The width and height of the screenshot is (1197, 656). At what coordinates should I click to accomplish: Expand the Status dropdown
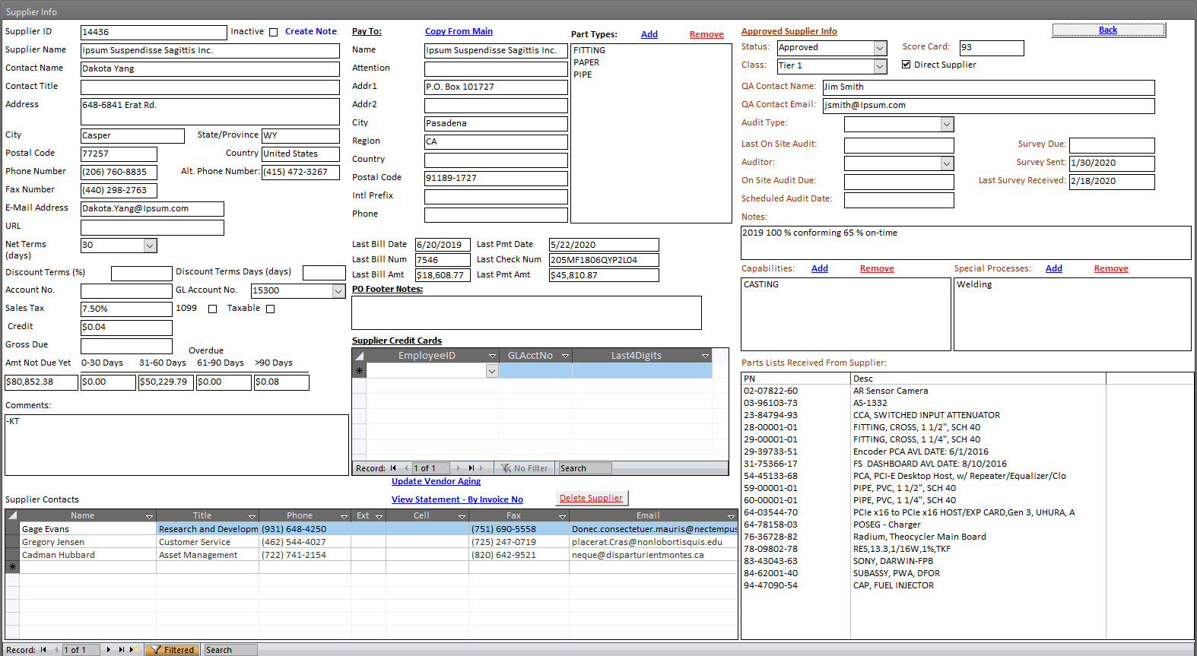[880, 48]
